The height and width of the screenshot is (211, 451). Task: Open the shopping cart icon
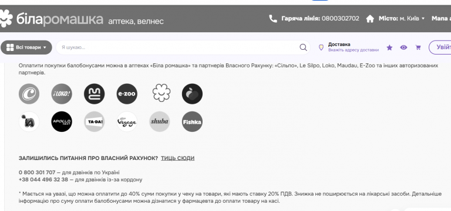coord(418,47)
